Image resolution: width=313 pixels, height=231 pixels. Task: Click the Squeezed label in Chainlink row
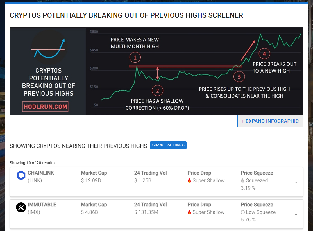pyautogui.click(x=257, y=180)
